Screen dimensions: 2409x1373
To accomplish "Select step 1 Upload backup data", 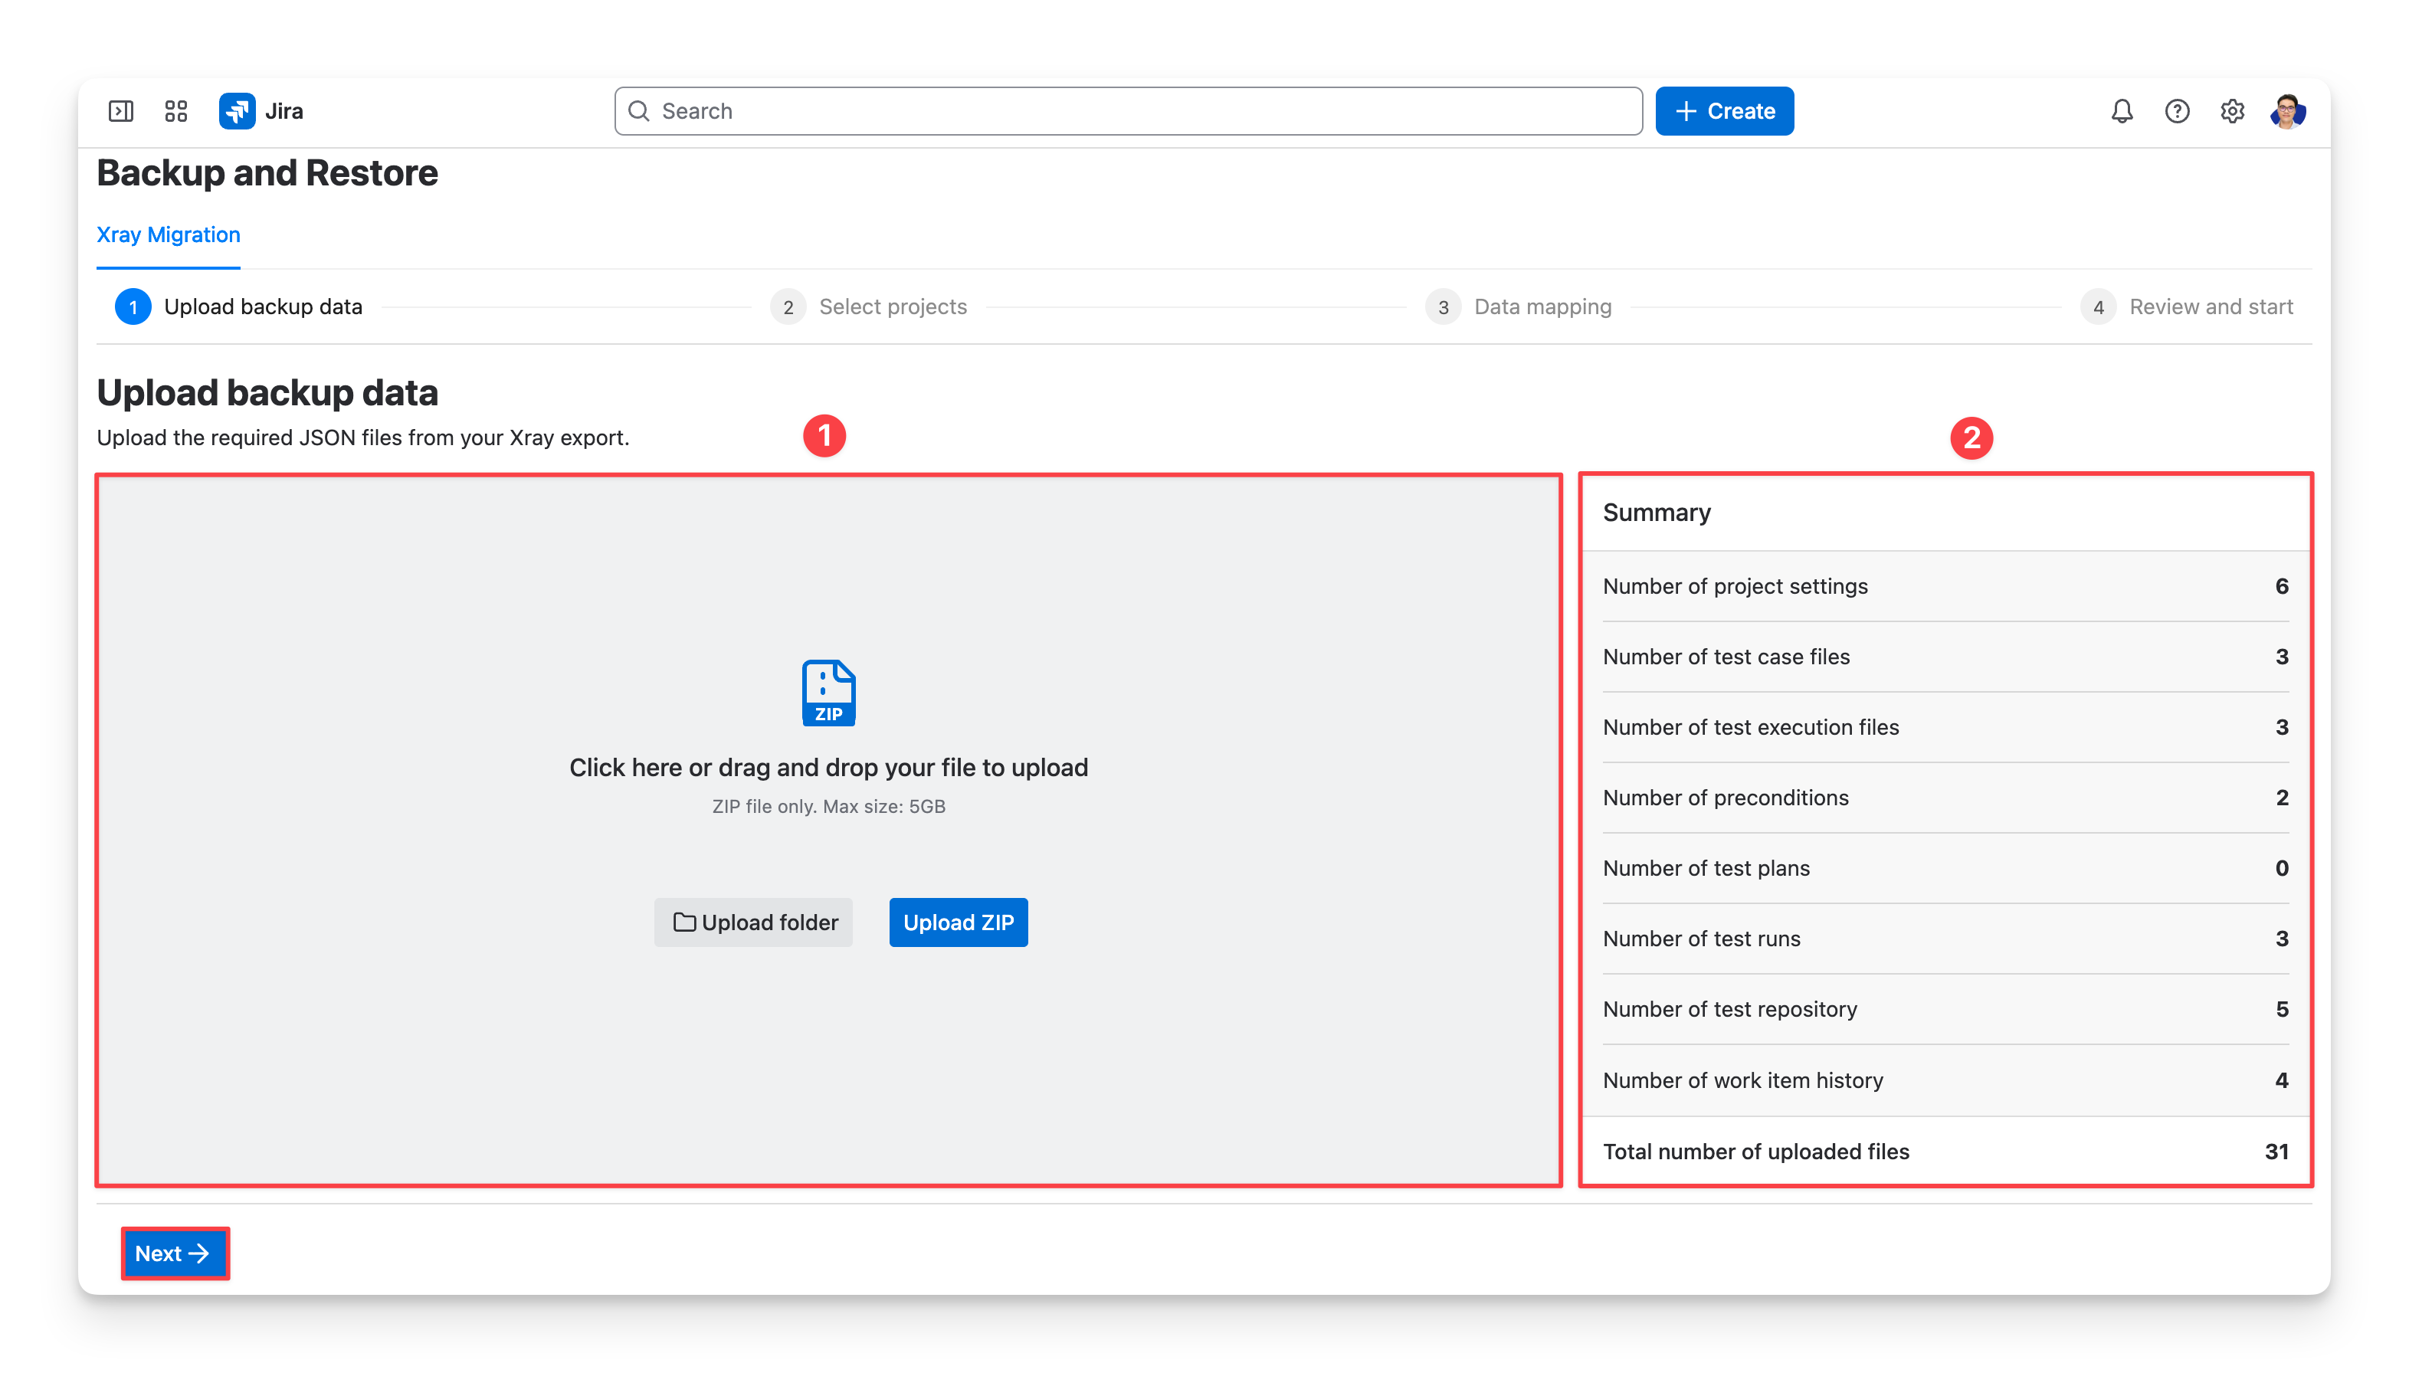I will point(238,307).
